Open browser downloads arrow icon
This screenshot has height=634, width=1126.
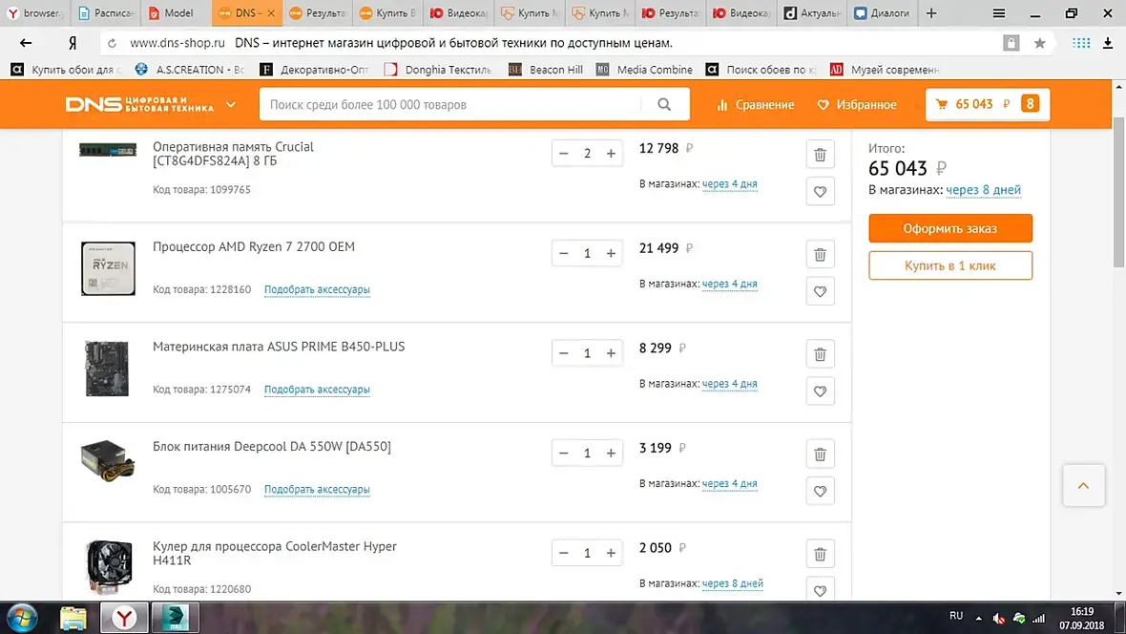click(x=1107, y=43)
